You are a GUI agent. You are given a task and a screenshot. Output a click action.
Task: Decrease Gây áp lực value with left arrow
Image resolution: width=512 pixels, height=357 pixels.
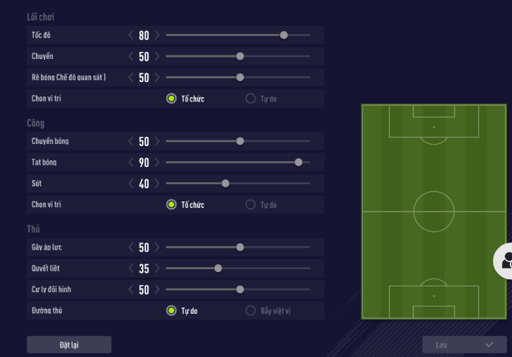pyautogui.click(x=131, y=248)
